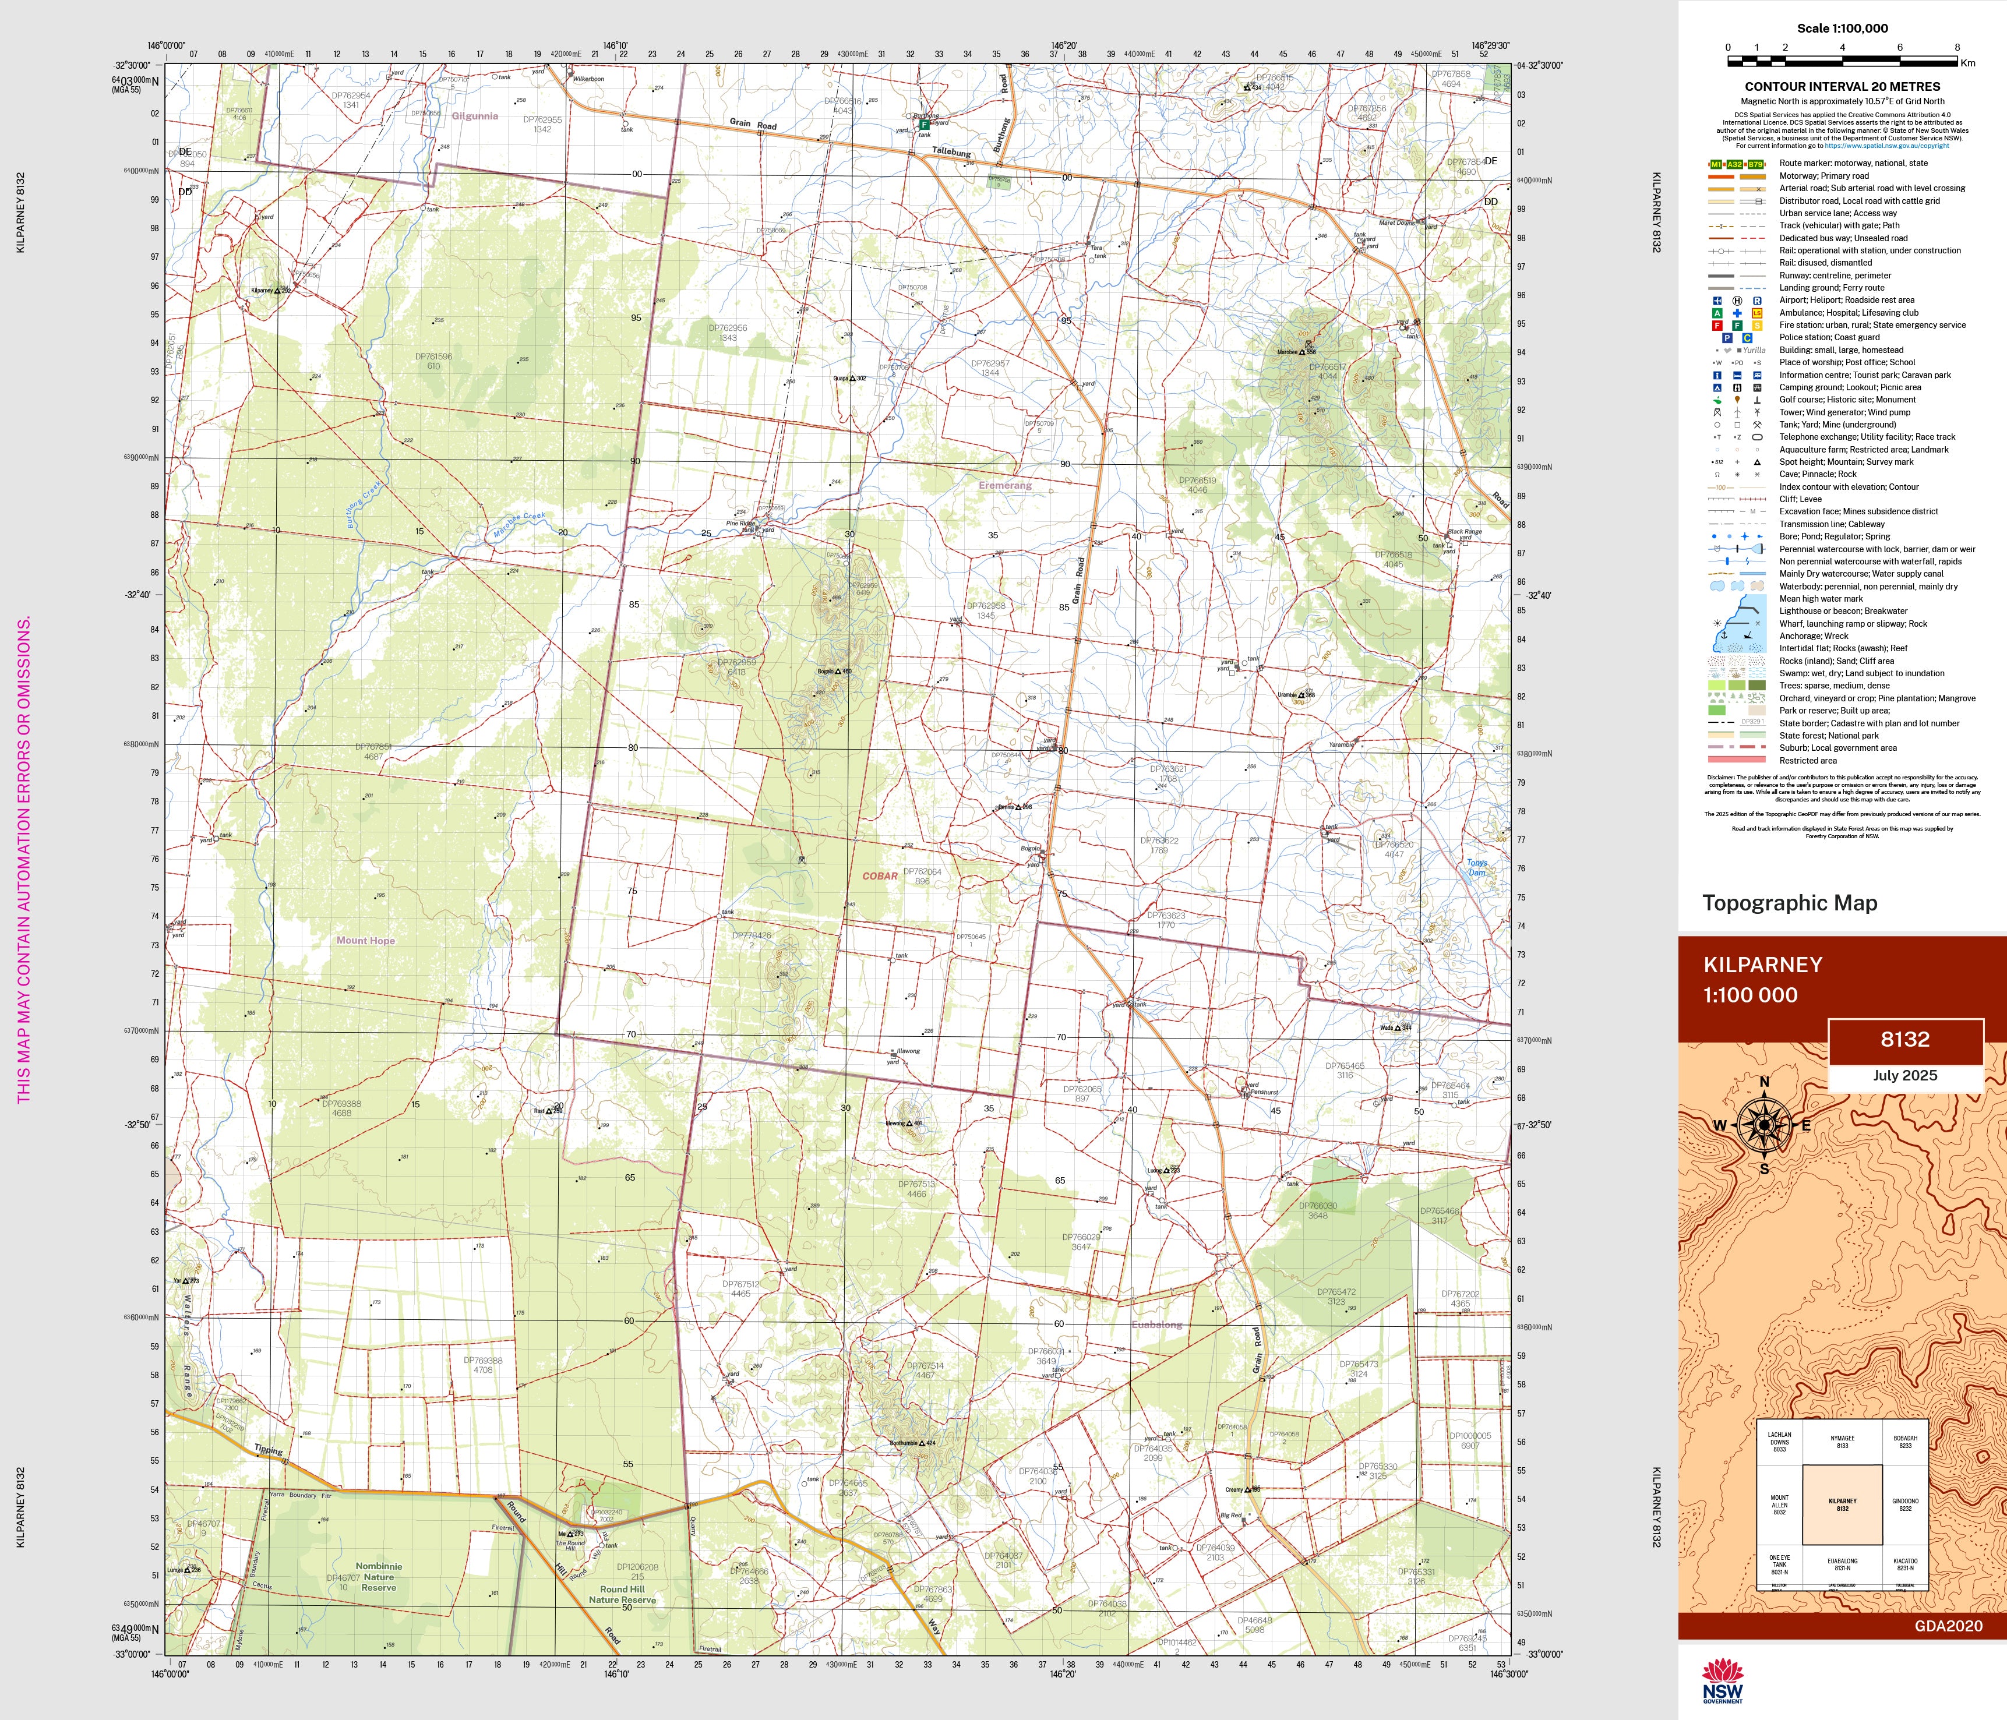
Task: Click the Information centre icon in legend
Action: [1717, 375]
